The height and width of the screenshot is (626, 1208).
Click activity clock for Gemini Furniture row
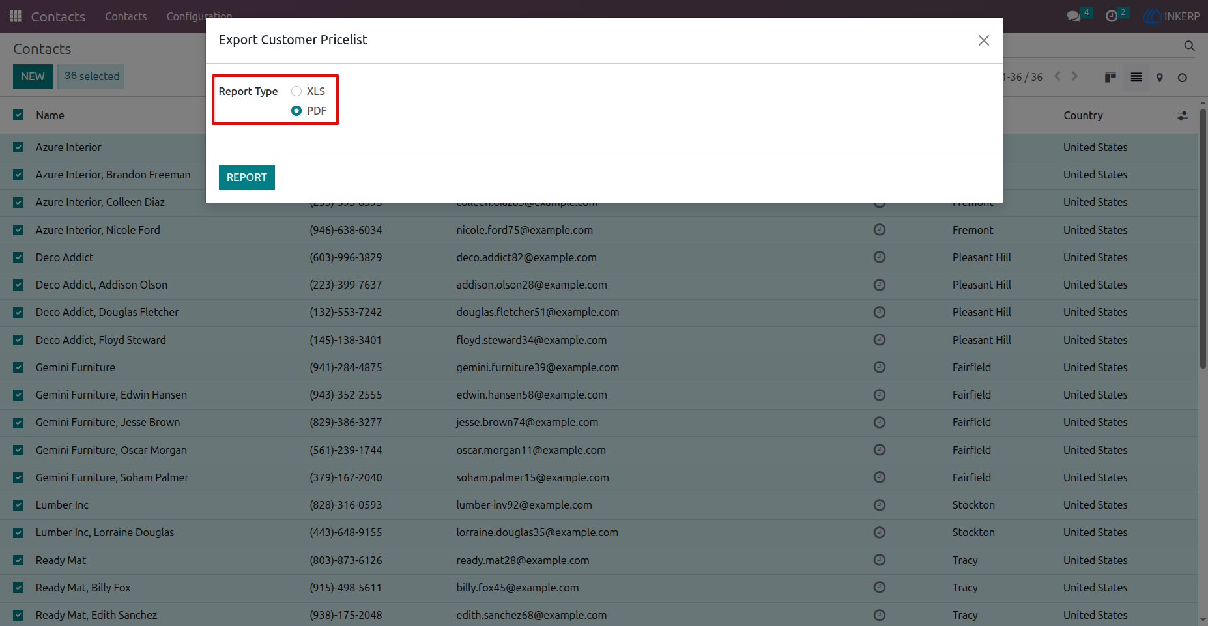[x=880, y=367]
